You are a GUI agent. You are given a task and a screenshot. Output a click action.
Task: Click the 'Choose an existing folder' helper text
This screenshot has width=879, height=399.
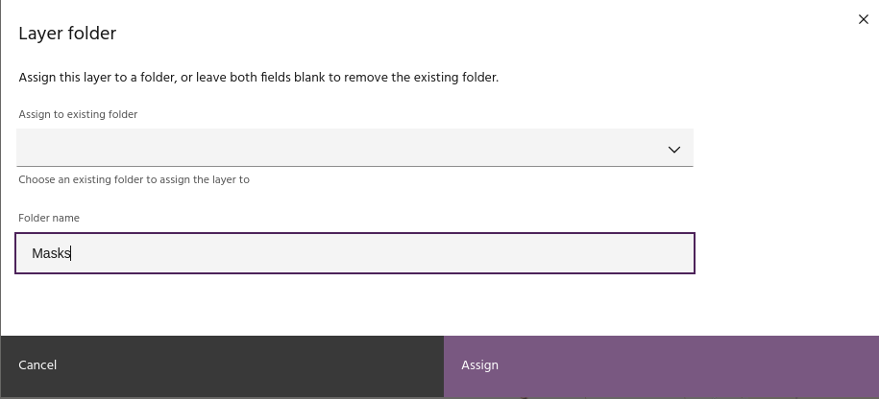point(134,179)
